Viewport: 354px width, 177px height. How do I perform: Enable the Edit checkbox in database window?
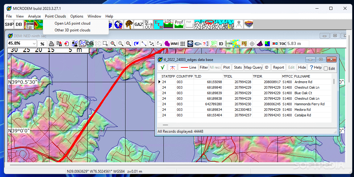coord(326,69)
